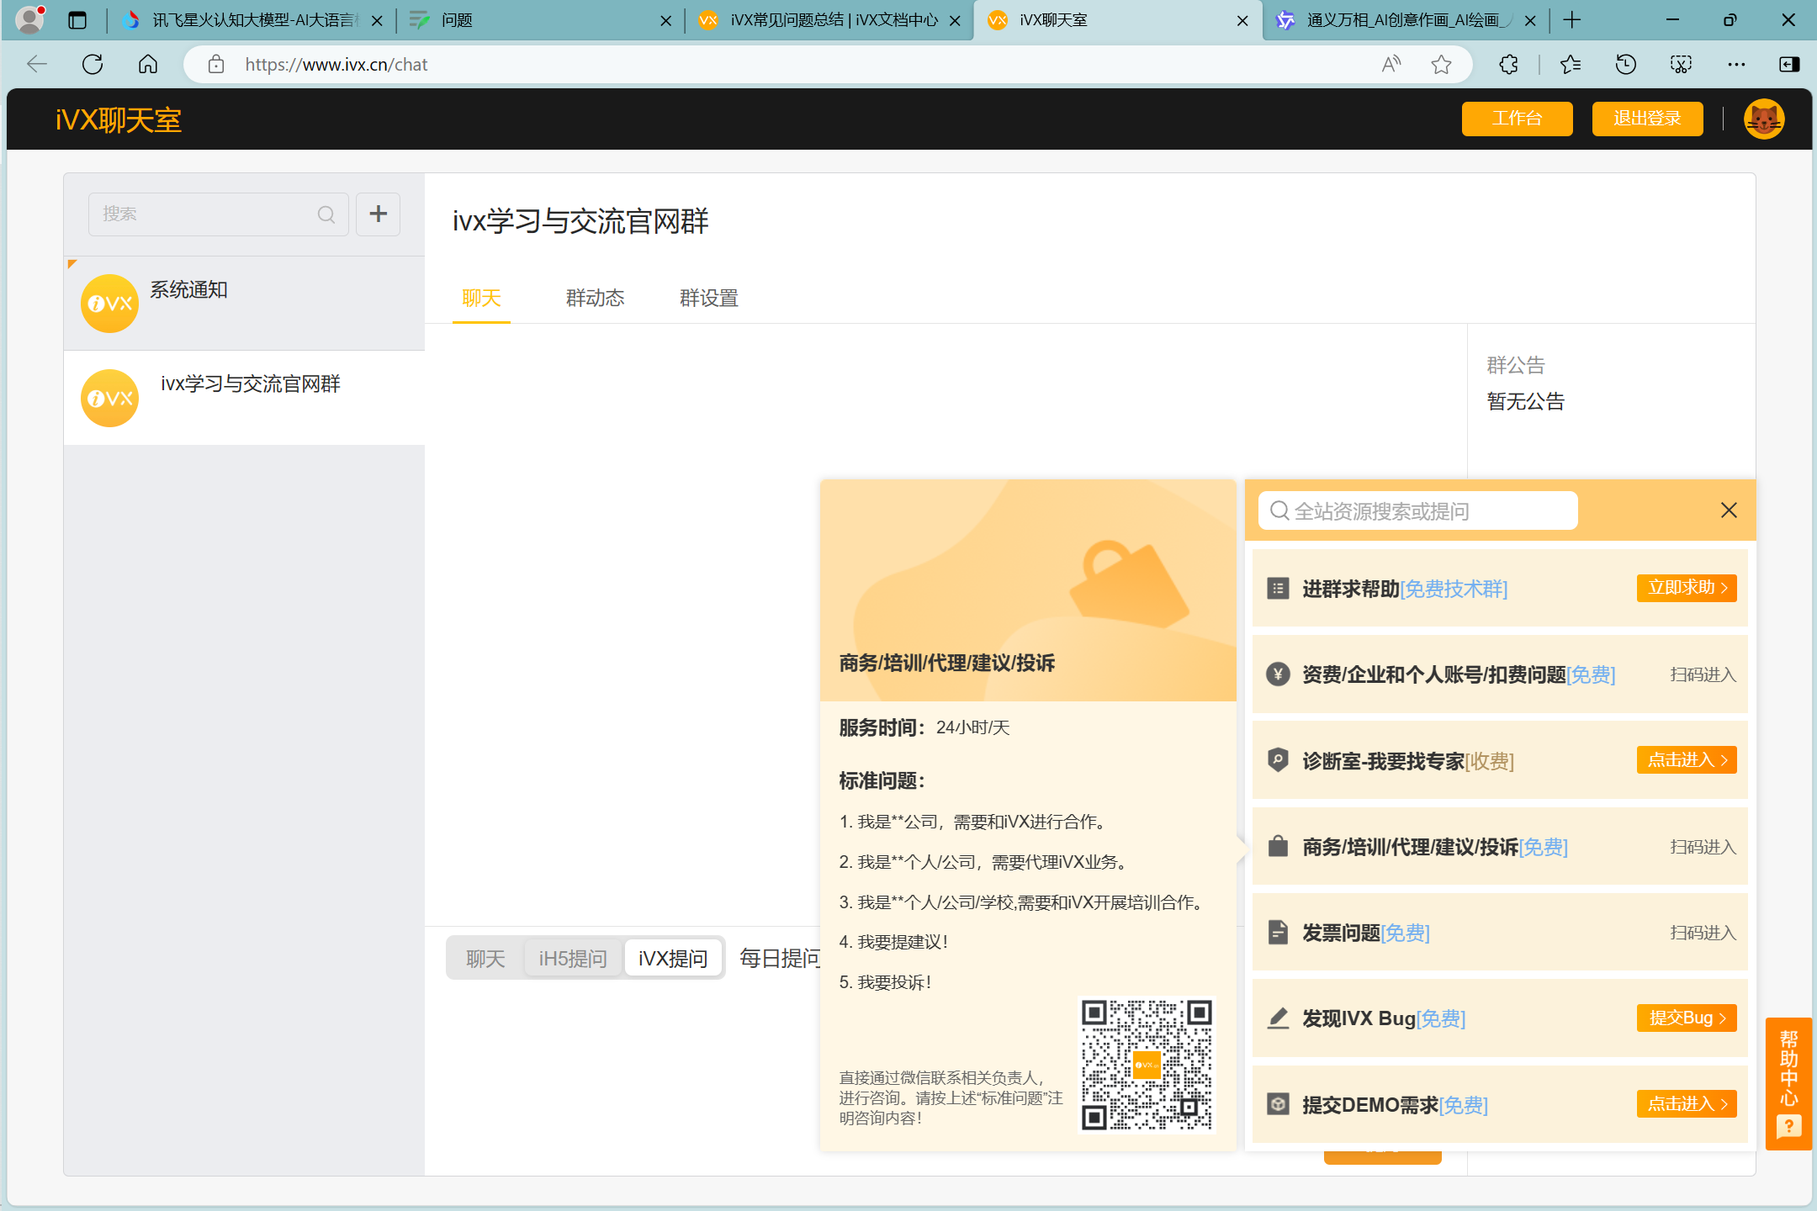This screenshot has height=1211, width=1817.
Task: Click the 进群求帮助 list icon
Action: point(1278,589)
